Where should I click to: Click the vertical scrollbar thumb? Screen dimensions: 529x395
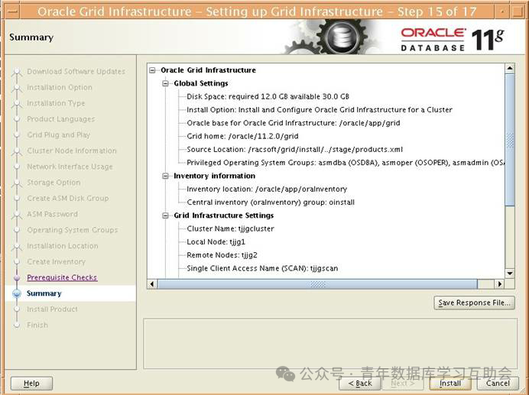pyautogui.click(x=510, y=140)
